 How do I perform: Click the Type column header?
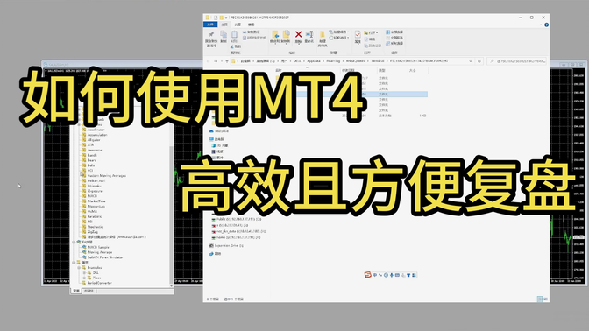381,71
